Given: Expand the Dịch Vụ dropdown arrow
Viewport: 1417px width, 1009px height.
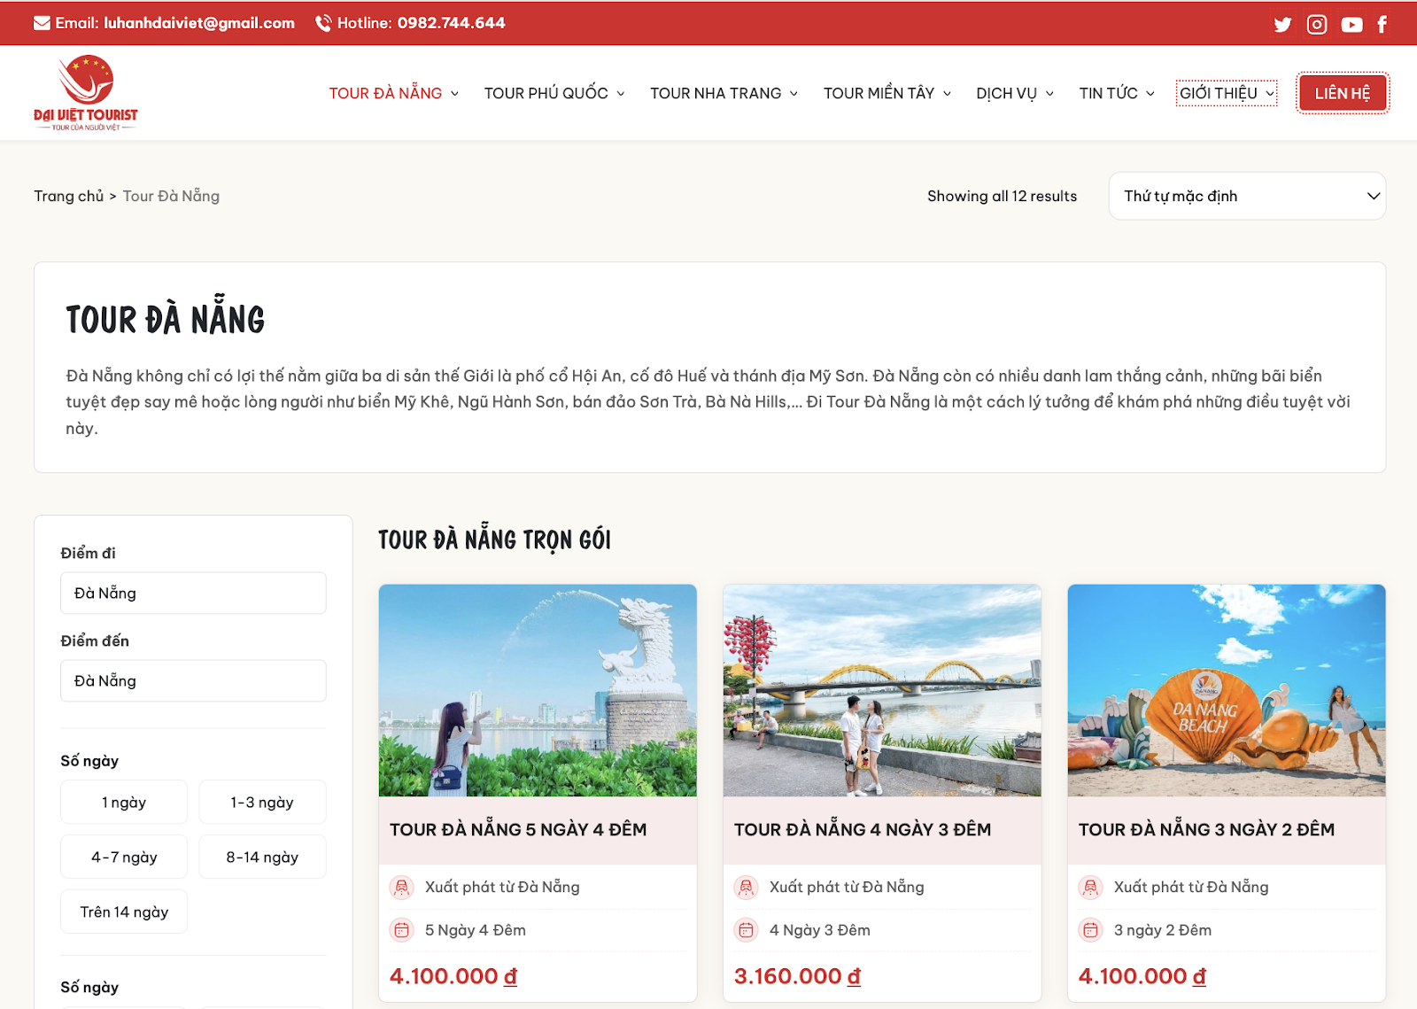Looking at the screenshot, I should pyautogui.click(x=1050, y=94).
